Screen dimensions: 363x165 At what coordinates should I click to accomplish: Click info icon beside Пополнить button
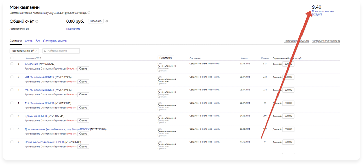pyautogui.click(x=107, y=21)
